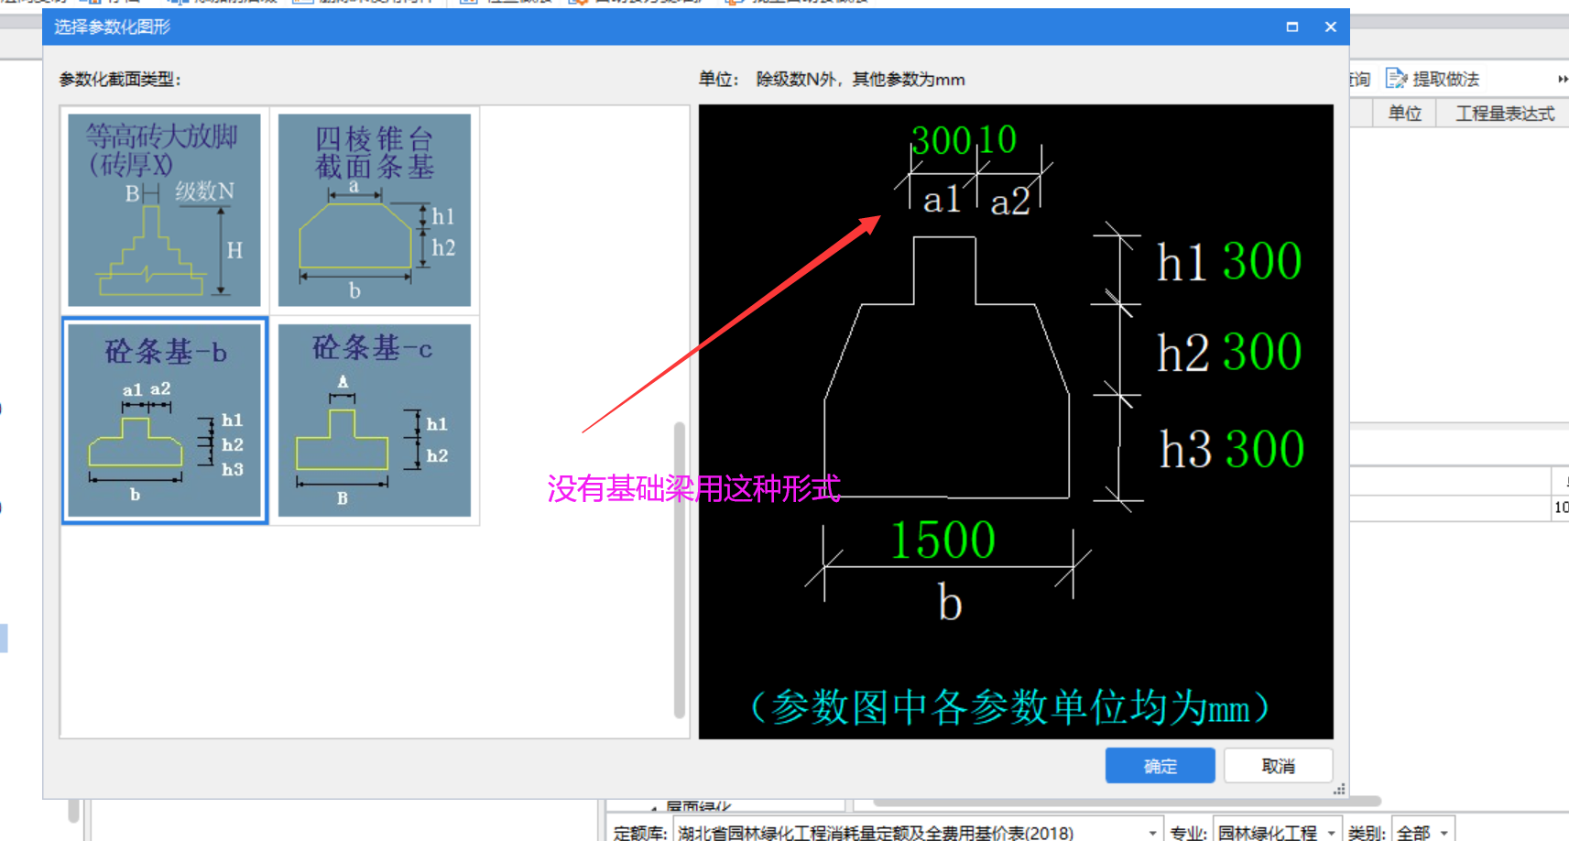Screen dimensions: 1569x841
Task: Click 提取做法 icon in background window
Action: pyautogui.click(x=1396, y=79)
